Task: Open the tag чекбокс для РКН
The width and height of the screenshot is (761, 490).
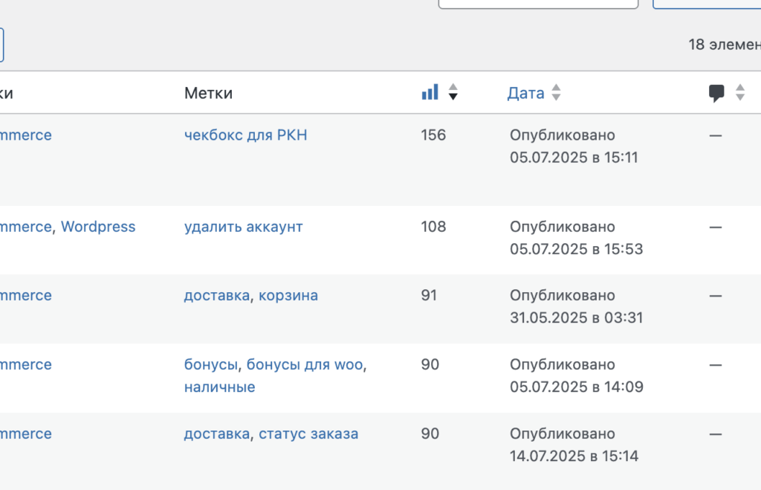Action: 245,135
